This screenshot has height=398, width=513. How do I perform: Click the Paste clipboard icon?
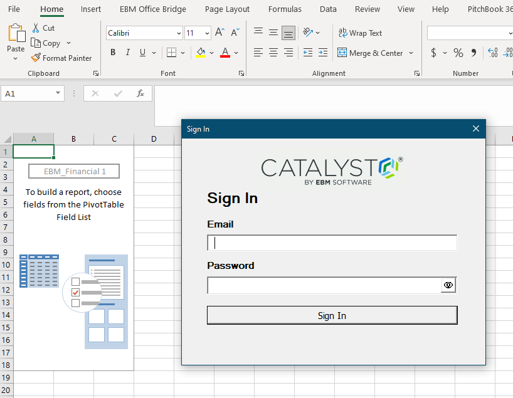click(x=16, y=33)
